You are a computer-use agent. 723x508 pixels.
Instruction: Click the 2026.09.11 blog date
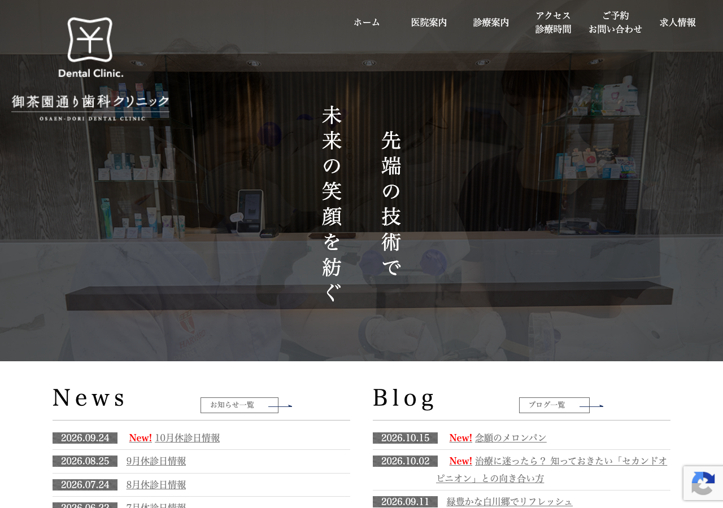click(x=406, y=502)
